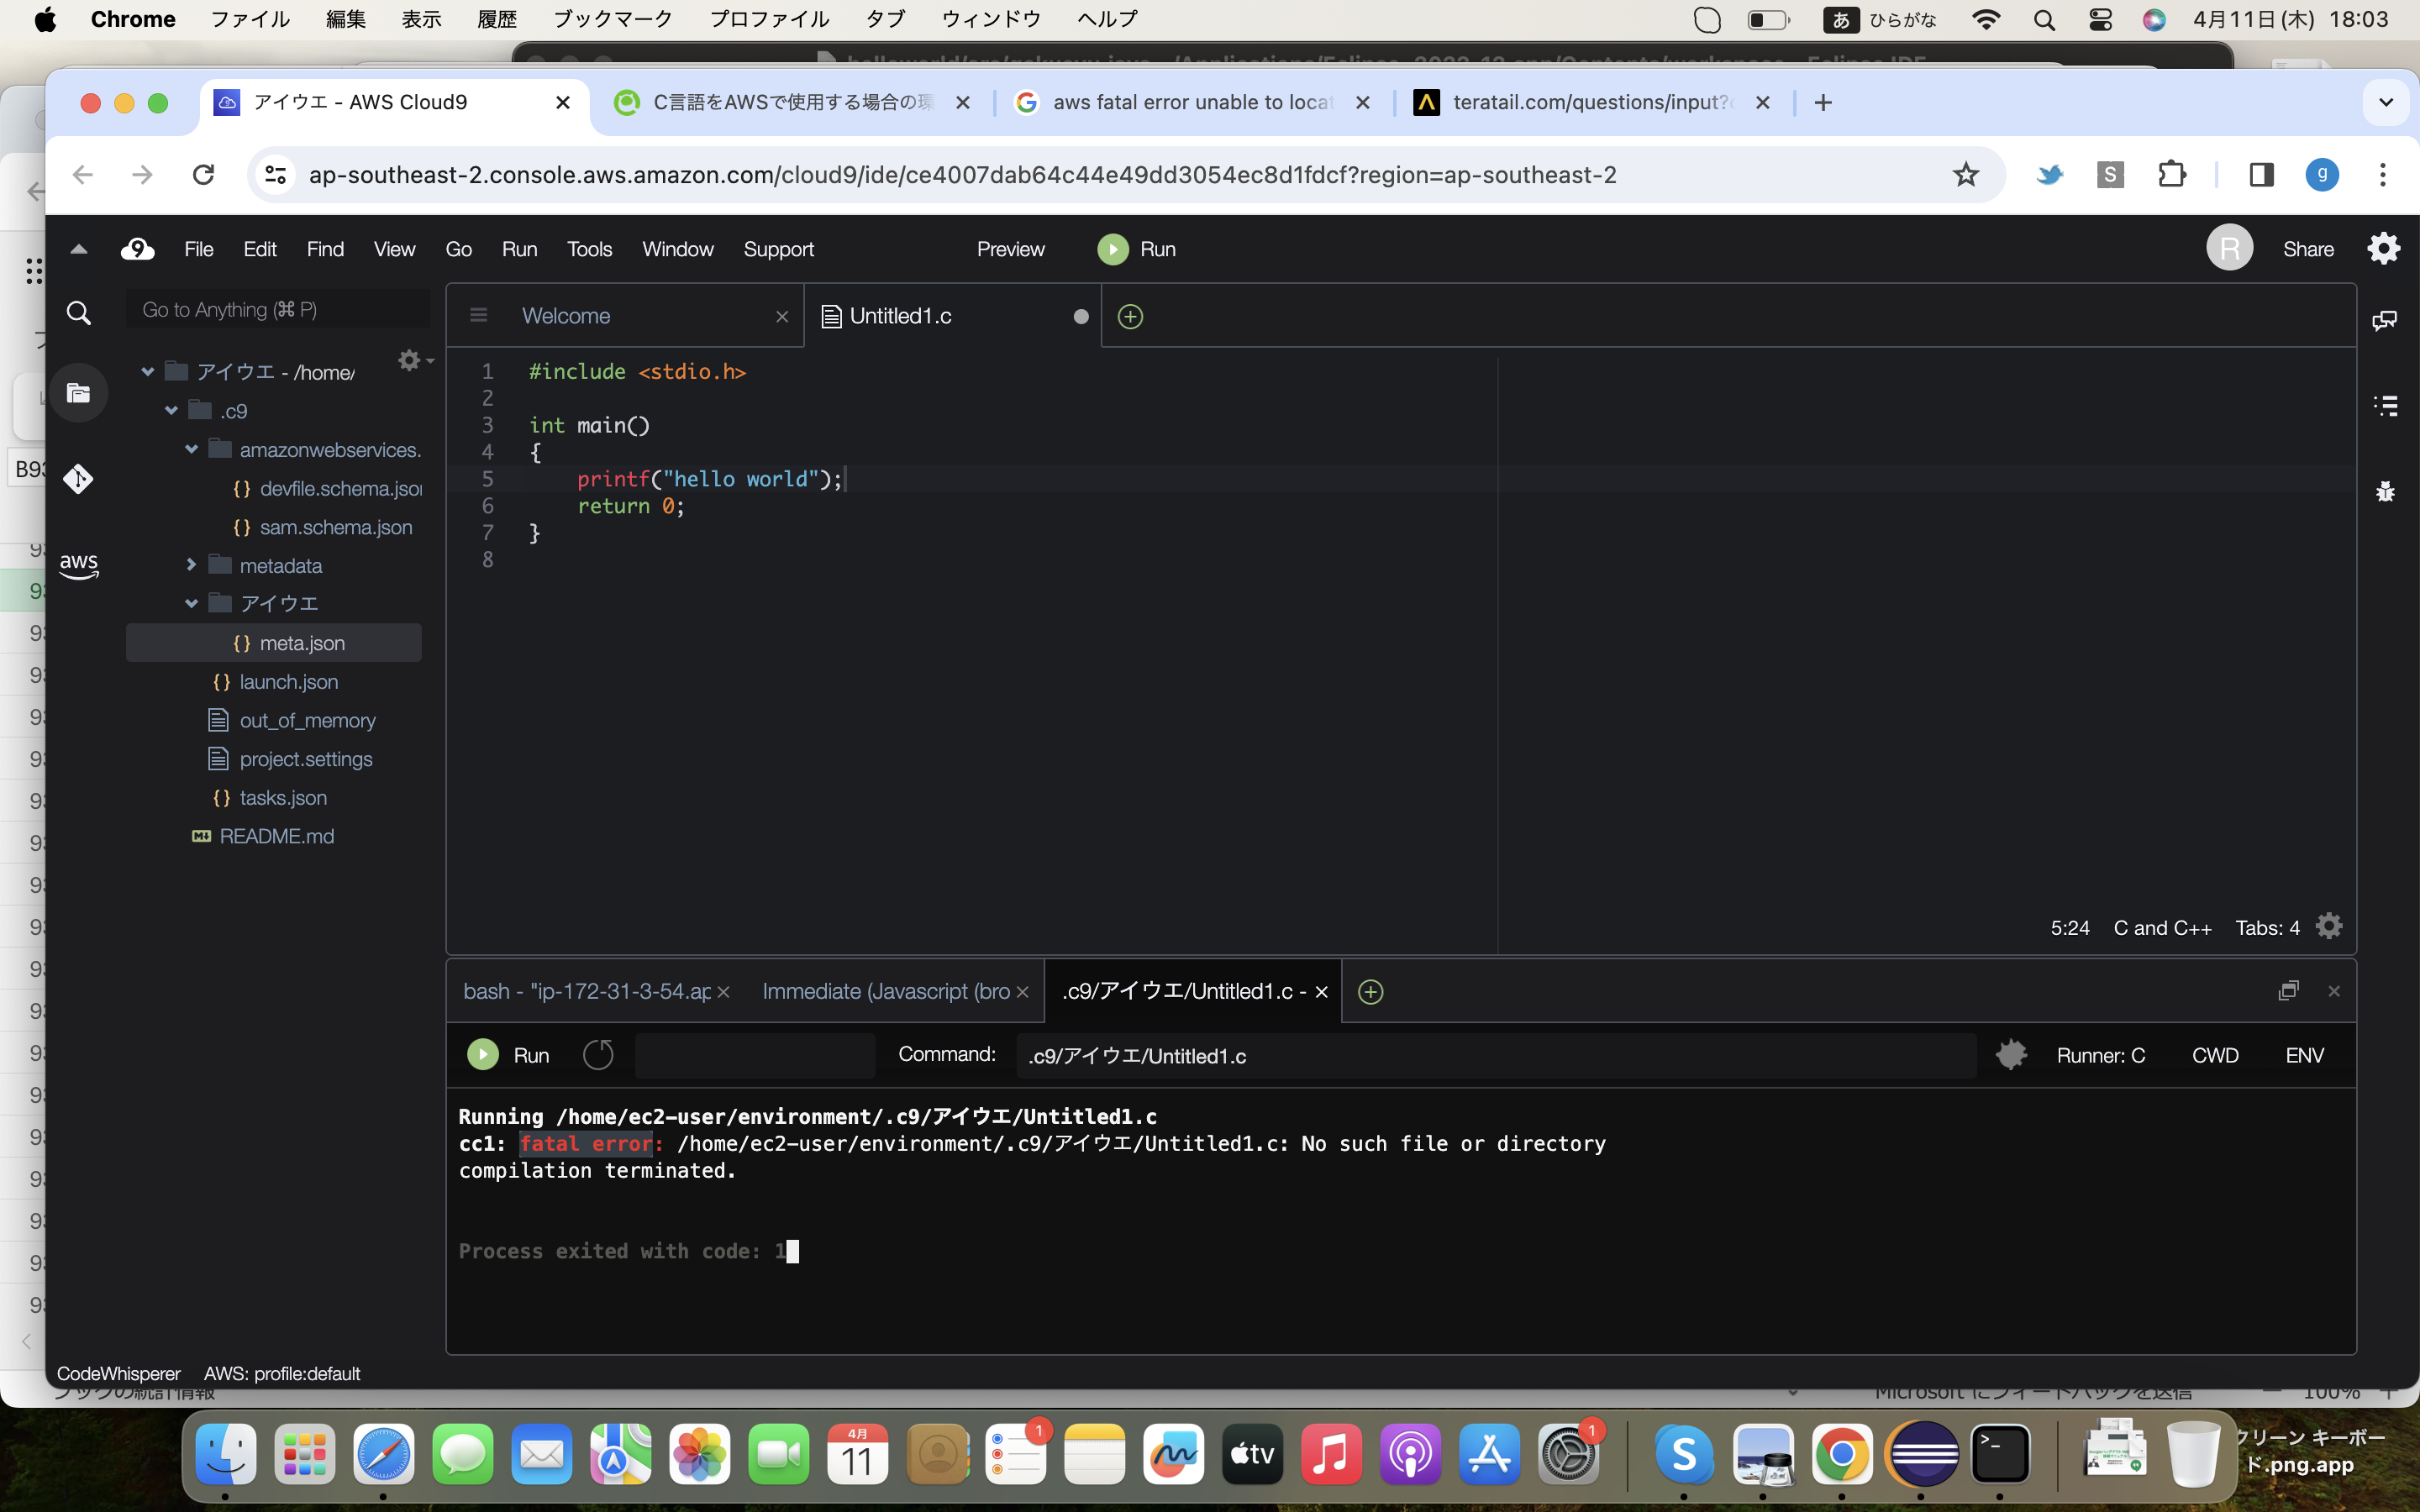Open file tree settings gear dropdown
2420x1512 pixels.
pyautogui.click(x=415, y=360)
